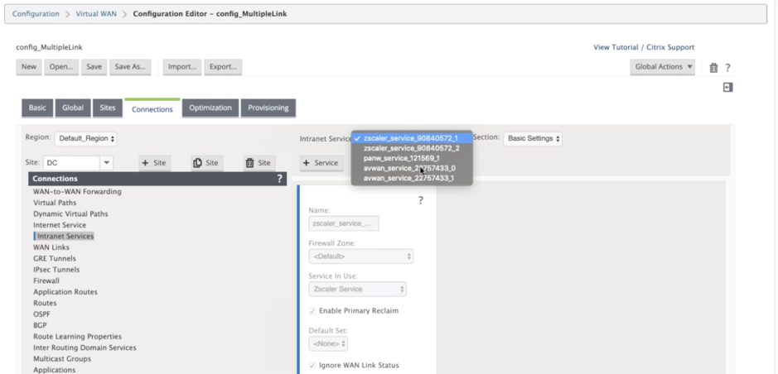
Task: Switch to the Optimization tab
Action: (x=210, y=108)
